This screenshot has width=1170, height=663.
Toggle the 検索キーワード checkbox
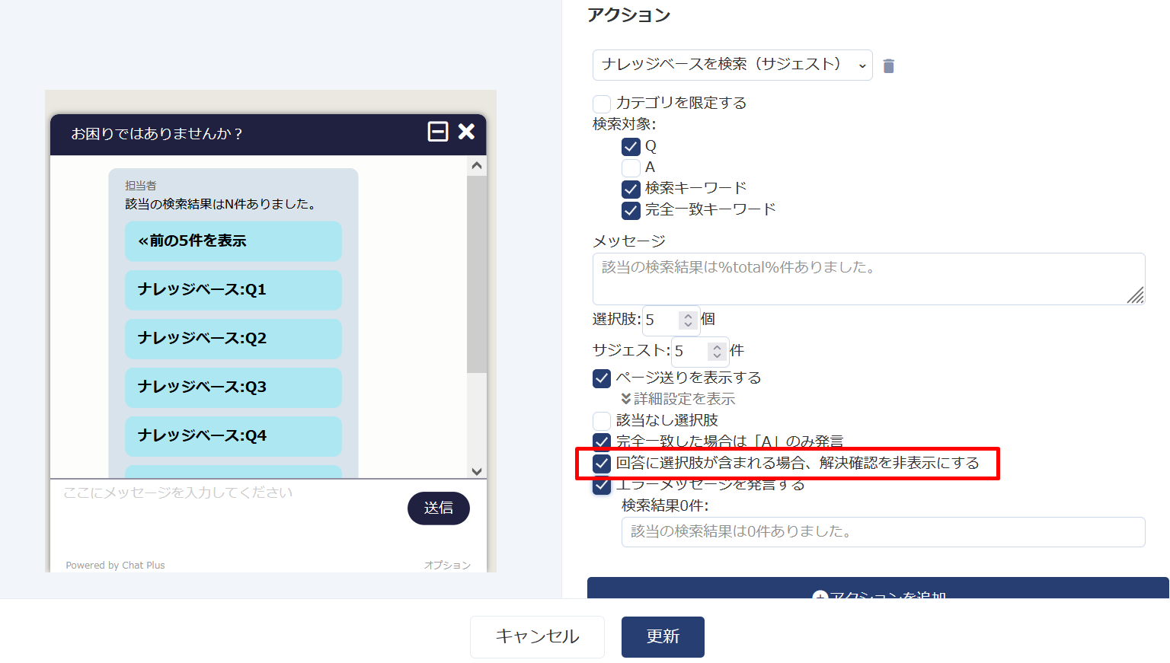tap(631, 189)
